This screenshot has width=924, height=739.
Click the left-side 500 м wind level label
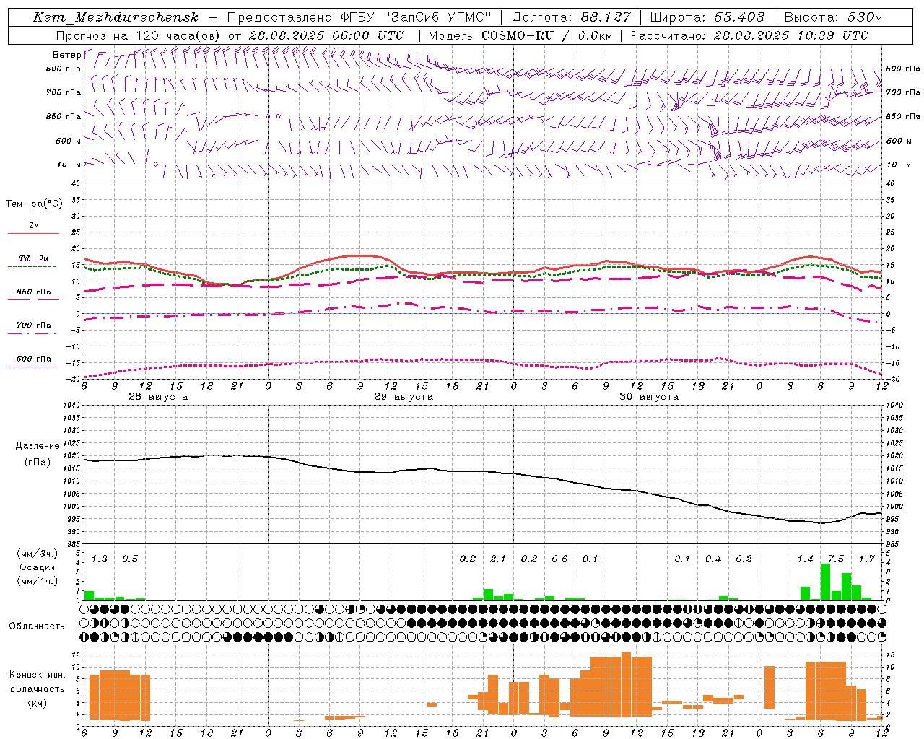(x=69, y=141)
